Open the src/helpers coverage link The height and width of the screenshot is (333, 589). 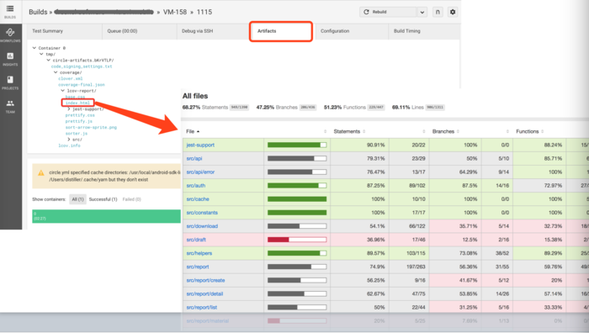click(199, 253)
